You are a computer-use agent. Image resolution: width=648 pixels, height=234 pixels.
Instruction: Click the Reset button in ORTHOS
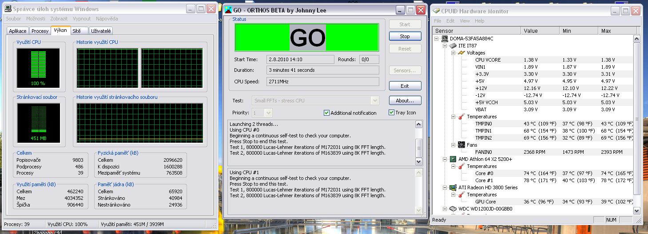tap(405, 49)
